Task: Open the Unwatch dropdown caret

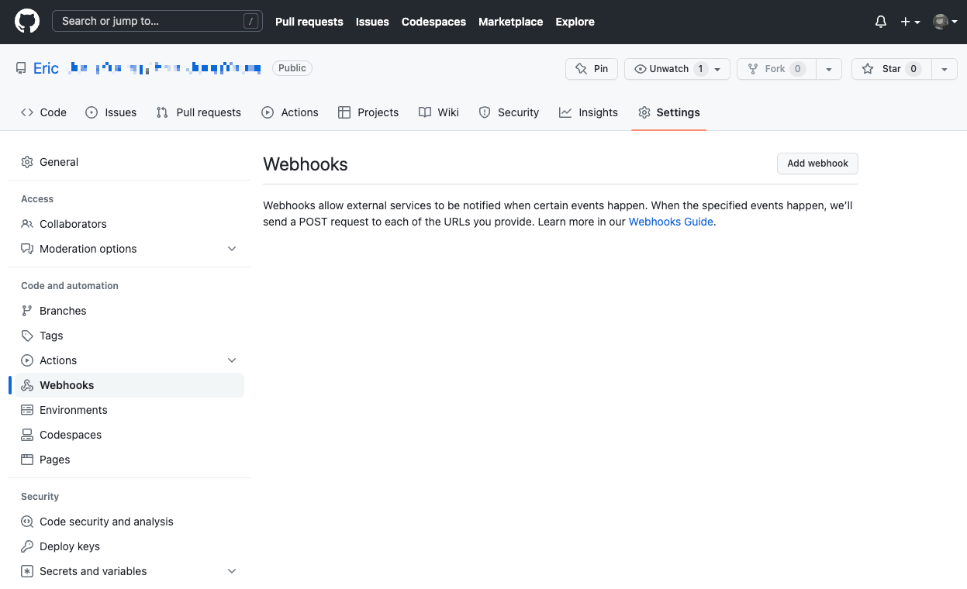Action: point(717,69)
